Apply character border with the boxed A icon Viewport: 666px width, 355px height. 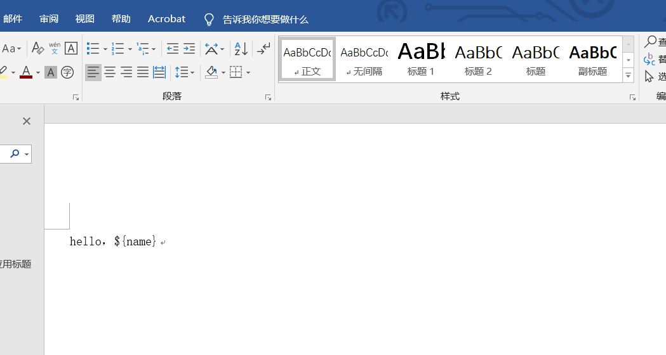point(71,48)
